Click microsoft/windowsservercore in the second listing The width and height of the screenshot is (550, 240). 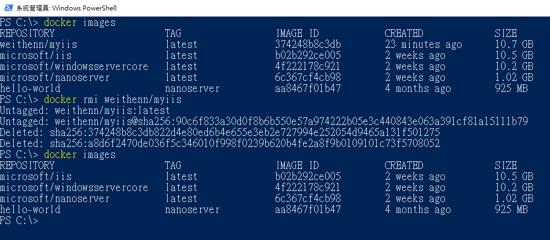(x=74, y=187)
